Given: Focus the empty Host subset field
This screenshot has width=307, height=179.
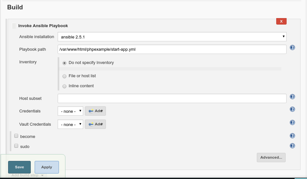Looking at the screenshot, I should pyautogui.click(x=172, y=98).
